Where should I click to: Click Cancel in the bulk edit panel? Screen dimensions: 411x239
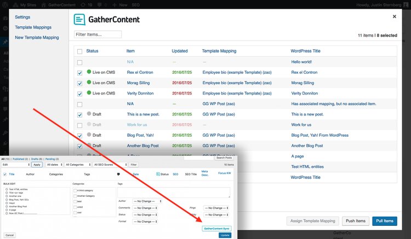click(9, 235)
